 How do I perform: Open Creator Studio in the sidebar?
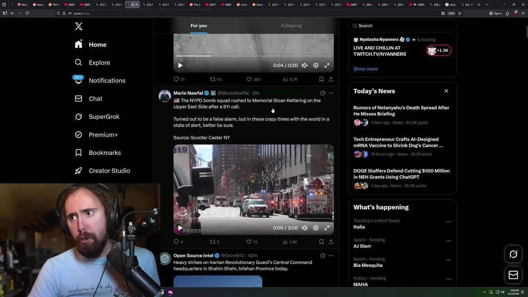102,171
